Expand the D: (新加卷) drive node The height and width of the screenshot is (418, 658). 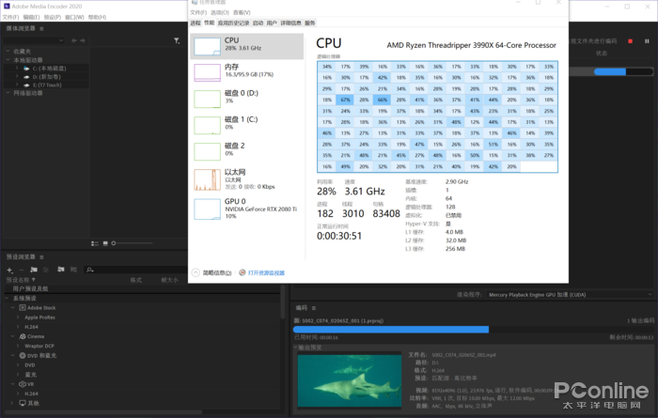[17, 76]
